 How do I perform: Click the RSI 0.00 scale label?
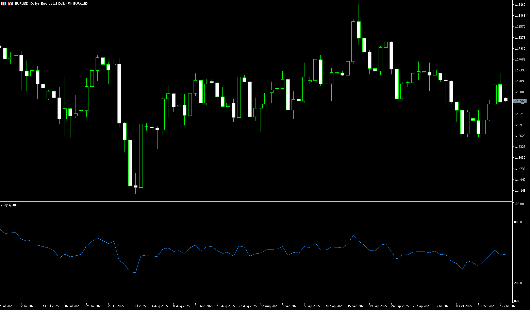click(517, 301)
